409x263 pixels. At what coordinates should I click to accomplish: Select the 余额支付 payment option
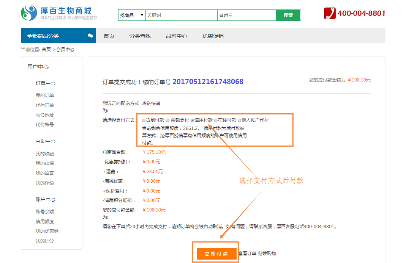point(167,120)
